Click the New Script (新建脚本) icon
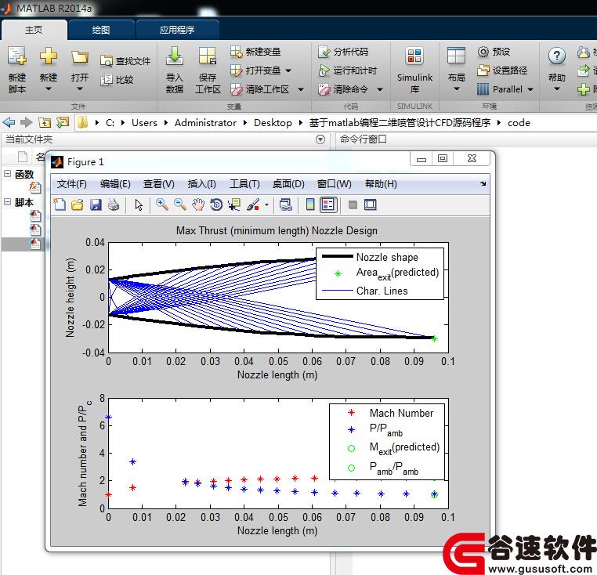Viewport: 597px width, 575px height. point(17,56)
